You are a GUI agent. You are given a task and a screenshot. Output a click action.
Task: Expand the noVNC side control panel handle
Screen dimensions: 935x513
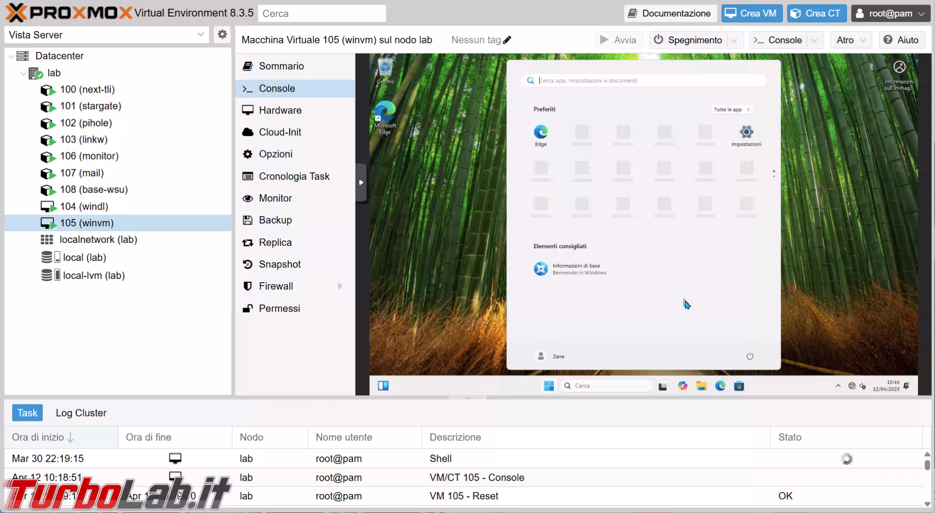coord(361,183)
